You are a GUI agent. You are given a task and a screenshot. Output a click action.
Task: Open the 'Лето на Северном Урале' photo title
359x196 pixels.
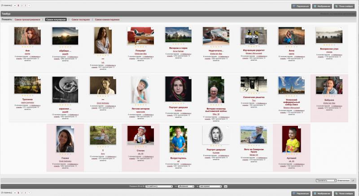tap(254, 151)
